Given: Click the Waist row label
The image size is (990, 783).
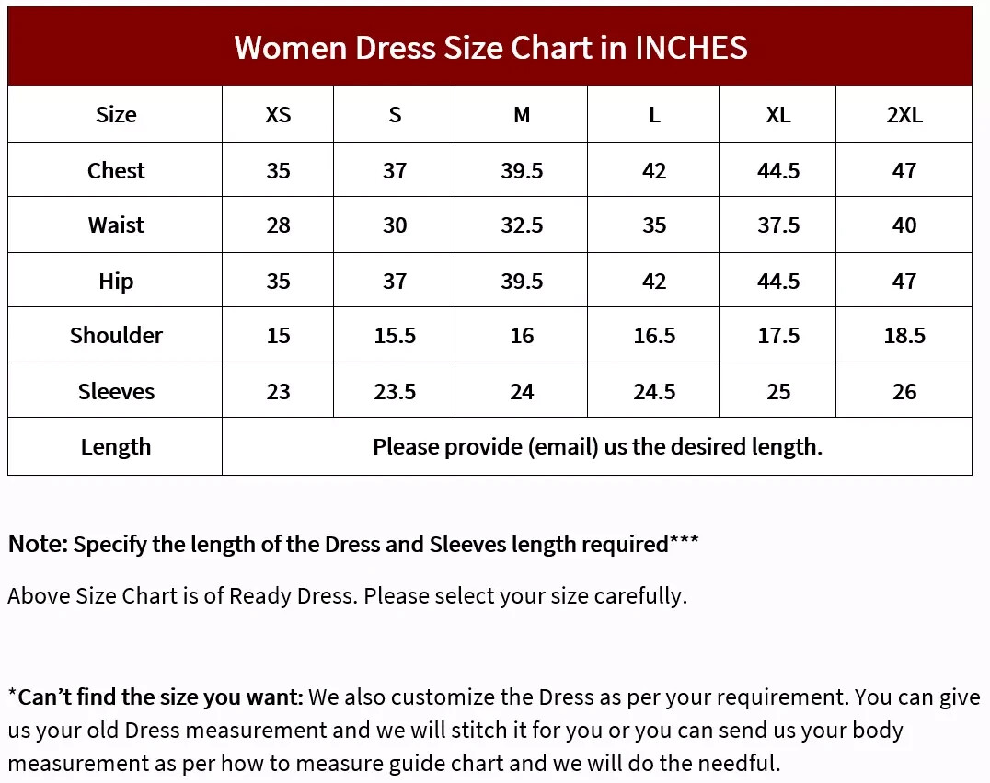Looking at the screenshot, I should [116, 225].
